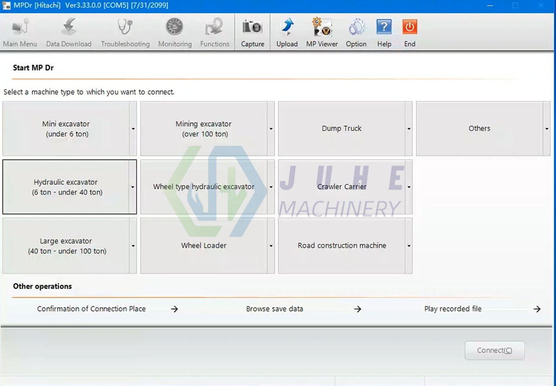The height and width of the screenshot is (386, 556).
Task: Select the Crawler Carrier machine type
Action: point(341,187)
